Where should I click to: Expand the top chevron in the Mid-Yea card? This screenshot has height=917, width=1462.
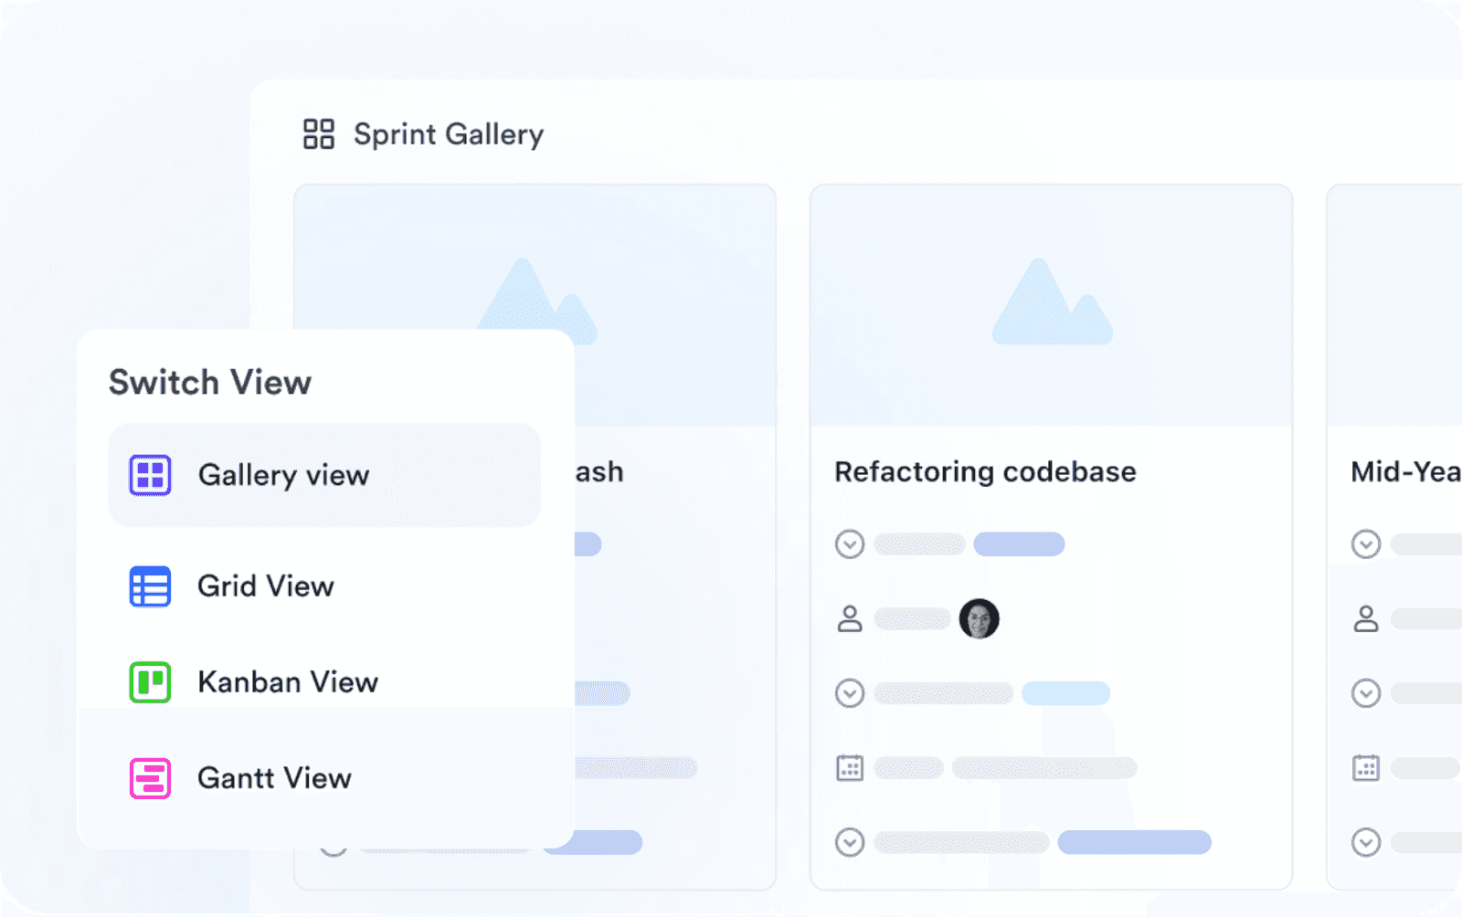[x=1366, y=544]
